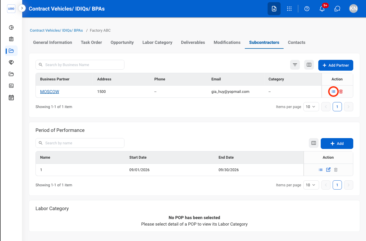366x241 pixels.
Task: Delete the POP 1 row
Action: tap(336, 170)
